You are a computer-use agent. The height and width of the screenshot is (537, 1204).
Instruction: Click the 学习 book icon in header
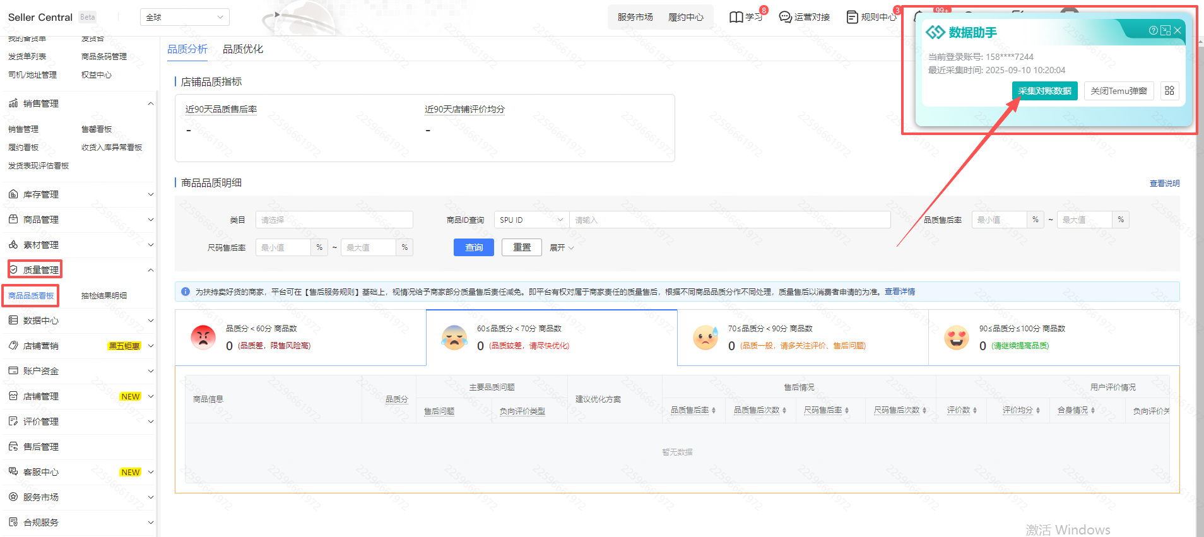736,17
